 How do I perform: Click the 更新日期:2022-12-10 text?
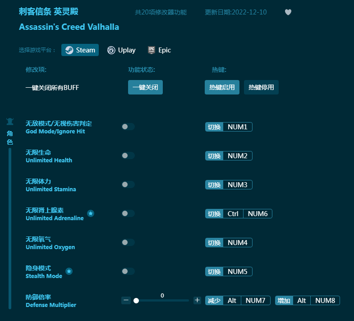(x=236, y=12)
